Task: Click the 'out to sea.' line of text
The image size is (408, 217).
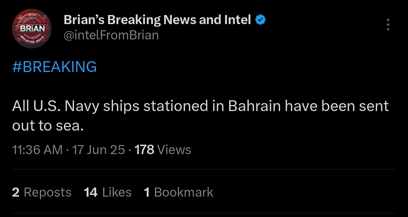Action: point(48,126)
